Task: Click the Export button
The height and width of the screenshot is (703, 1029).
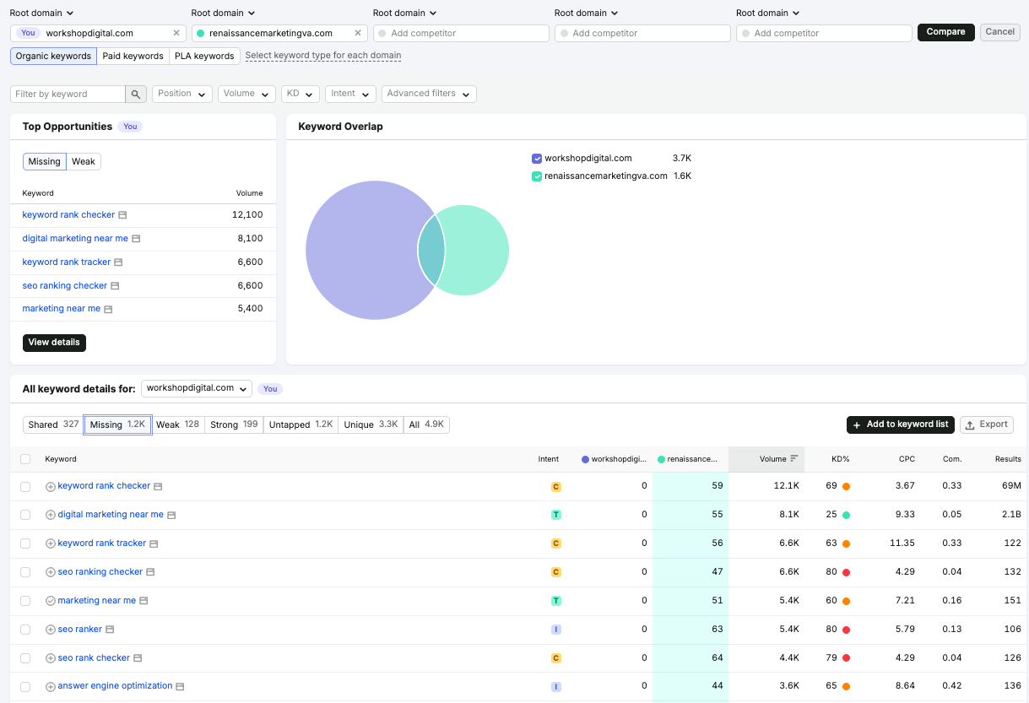Action: point(987,425)
